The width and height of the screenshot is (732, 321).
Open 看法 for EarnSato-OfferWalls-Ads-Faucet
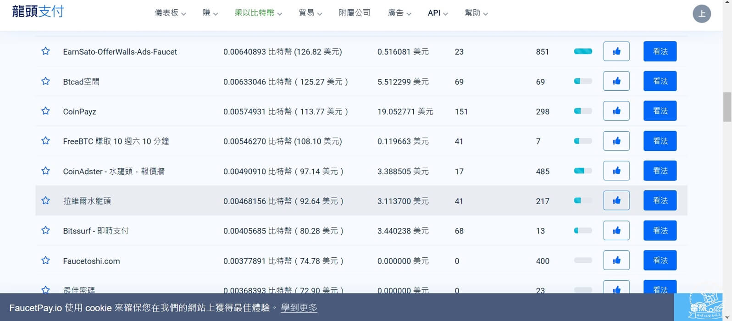point(660,51)
